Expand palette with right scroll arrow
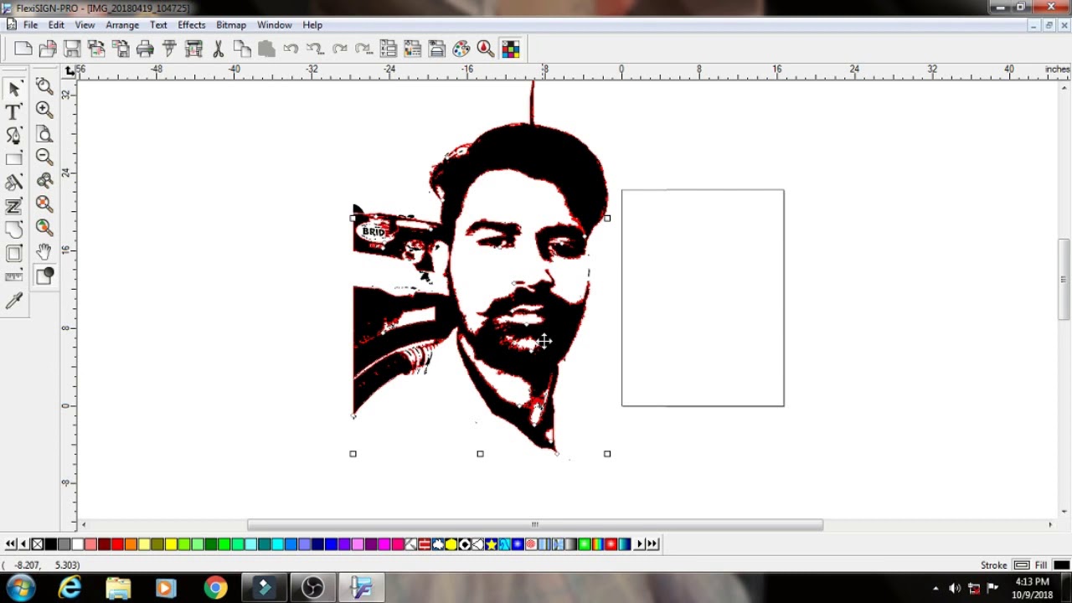 (640, 544)
